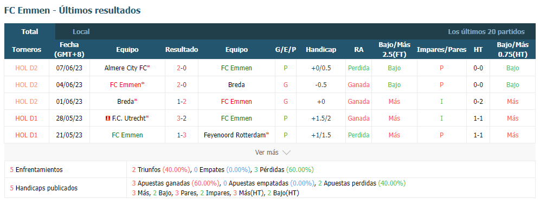
Task: Select the Total tab
Action: (x=30, y=31)
